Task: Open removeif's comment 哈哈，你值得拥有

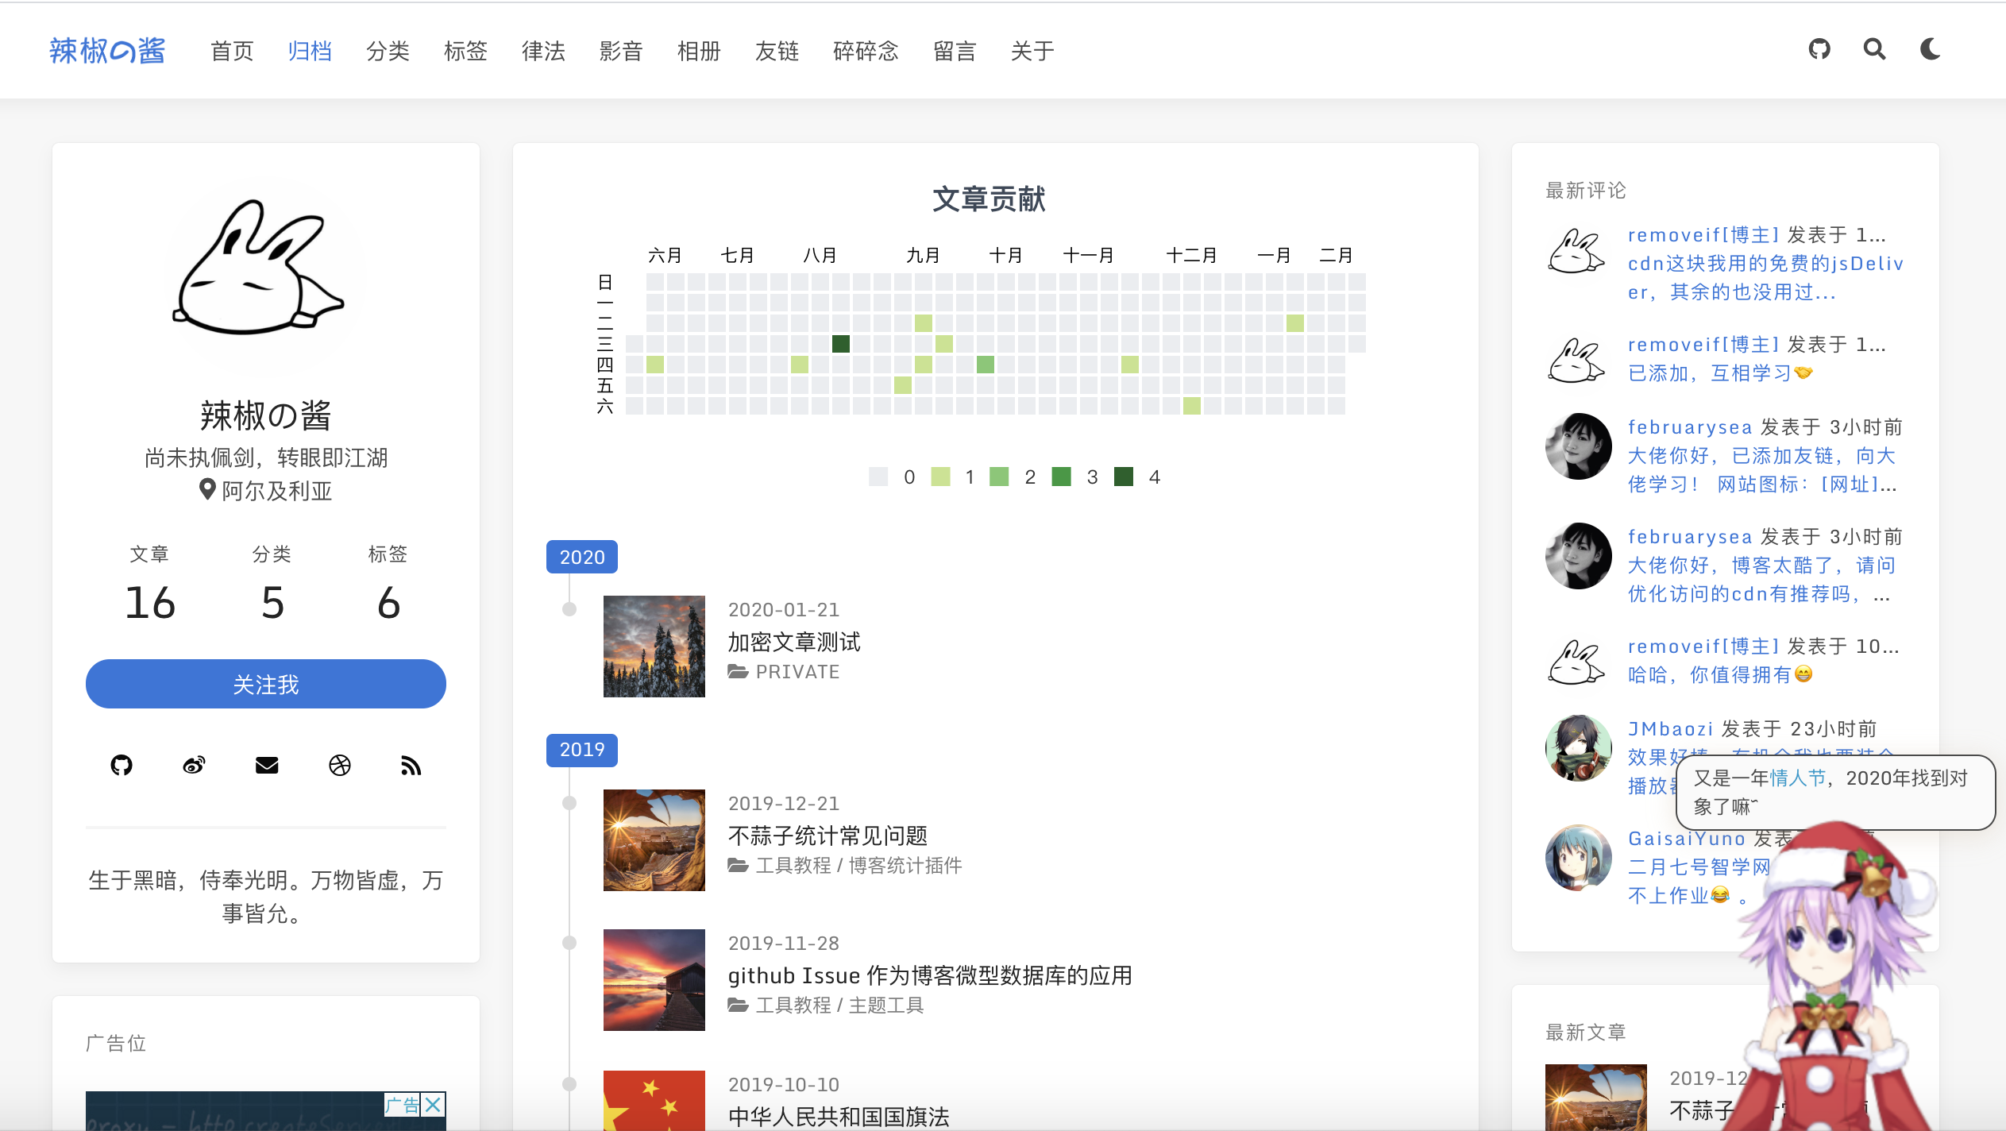Action: tap(1720, 675)
